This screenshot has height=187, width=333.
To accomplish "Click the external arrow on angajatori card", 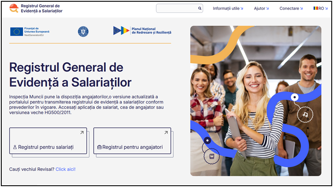I will click(166, 132).
